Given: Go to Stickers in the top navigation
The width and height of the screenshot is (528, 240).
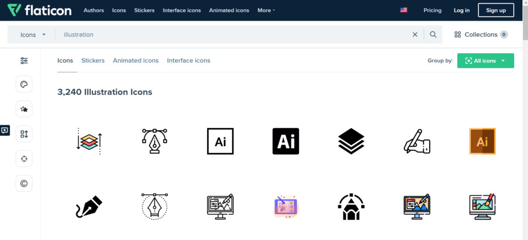Looking at the screenshot, I should pyautogui.click(x=144, y=10).
